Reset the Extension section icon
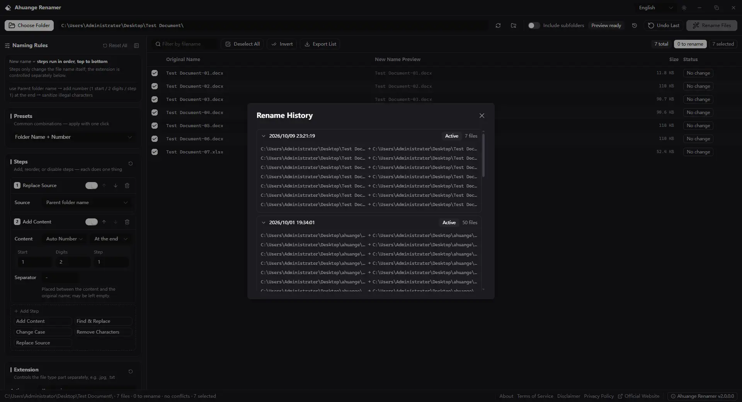 point(131,371)
